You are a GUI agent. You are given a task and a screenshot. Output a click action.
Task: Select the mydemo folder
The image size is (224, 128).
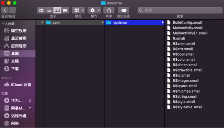pos(134,22)
